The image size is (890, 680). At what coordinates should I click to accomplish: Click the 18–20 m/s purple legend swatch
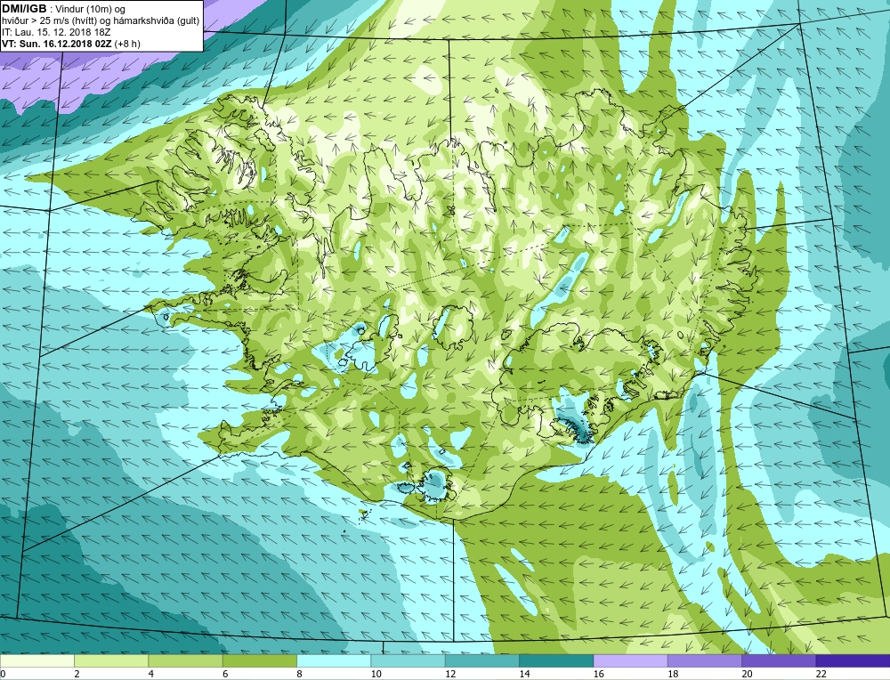[705, 661]
